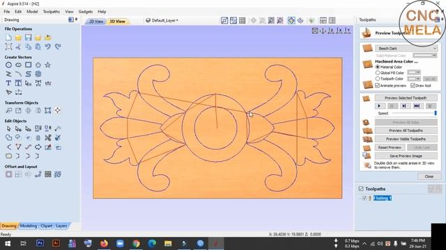Toggle the grid snapping icon in toolbar

tap(243, 20)
